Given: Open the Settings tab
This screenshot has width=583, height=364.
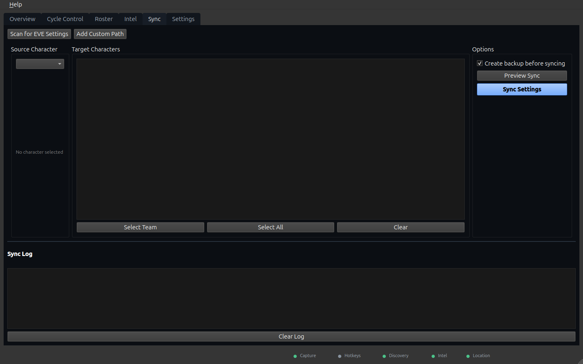Looking at the screenshot, I should coord(183,19).
